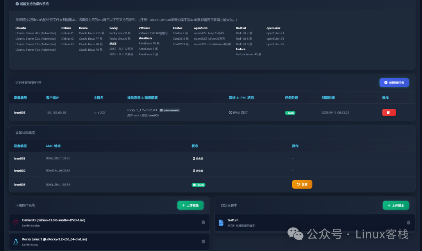This screenshot has width=422, height=251.
Task: Click the 主机名 column header
Action: (98, 98)
